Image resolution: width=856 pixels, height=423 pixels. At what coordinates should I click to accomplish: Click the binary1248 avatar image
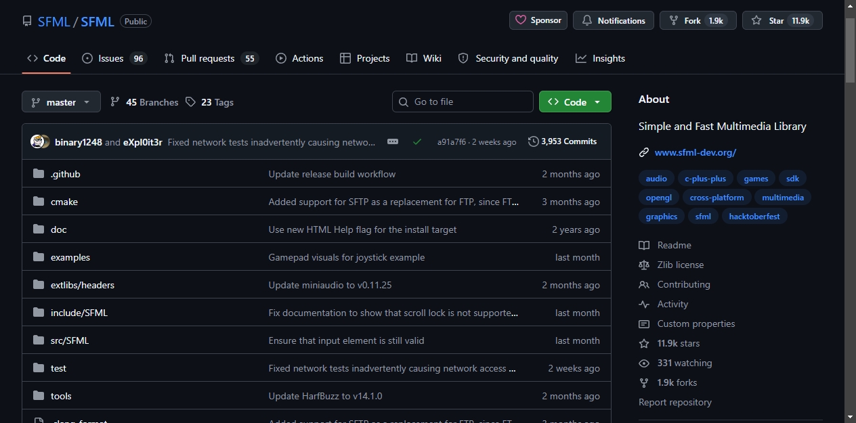tap(37, 141)
